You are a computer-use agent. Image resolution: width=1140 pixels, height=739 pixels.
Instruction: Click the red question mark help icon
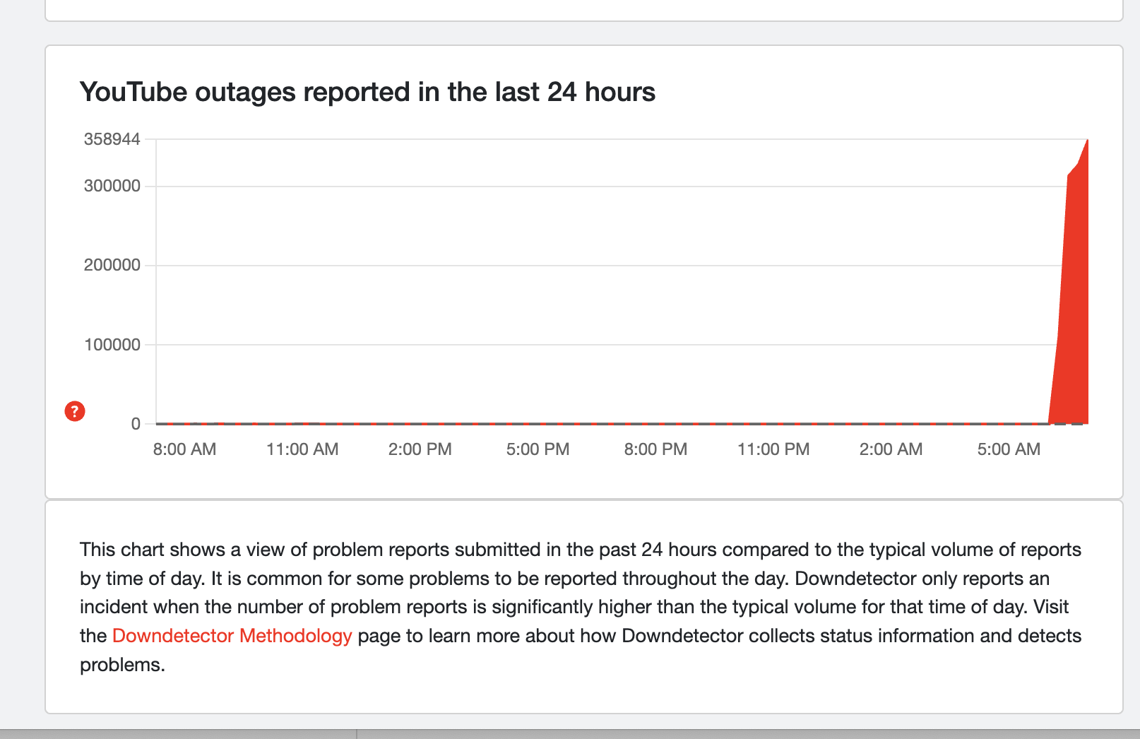(75, 411)
